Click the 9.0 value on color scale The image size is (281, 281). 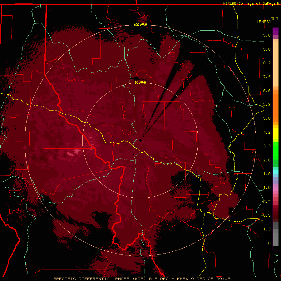pos(267,49)
